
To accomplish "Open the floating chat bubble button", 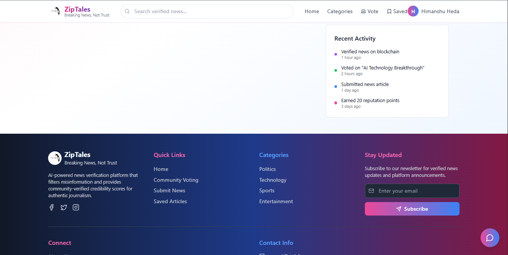I will tap(490, 238).
